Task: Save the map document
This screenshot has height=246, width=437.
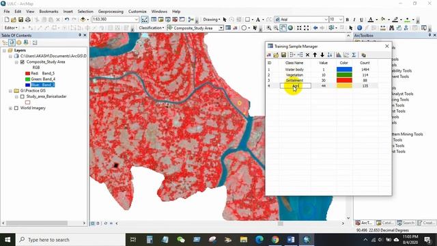Action: click(20, 20)
